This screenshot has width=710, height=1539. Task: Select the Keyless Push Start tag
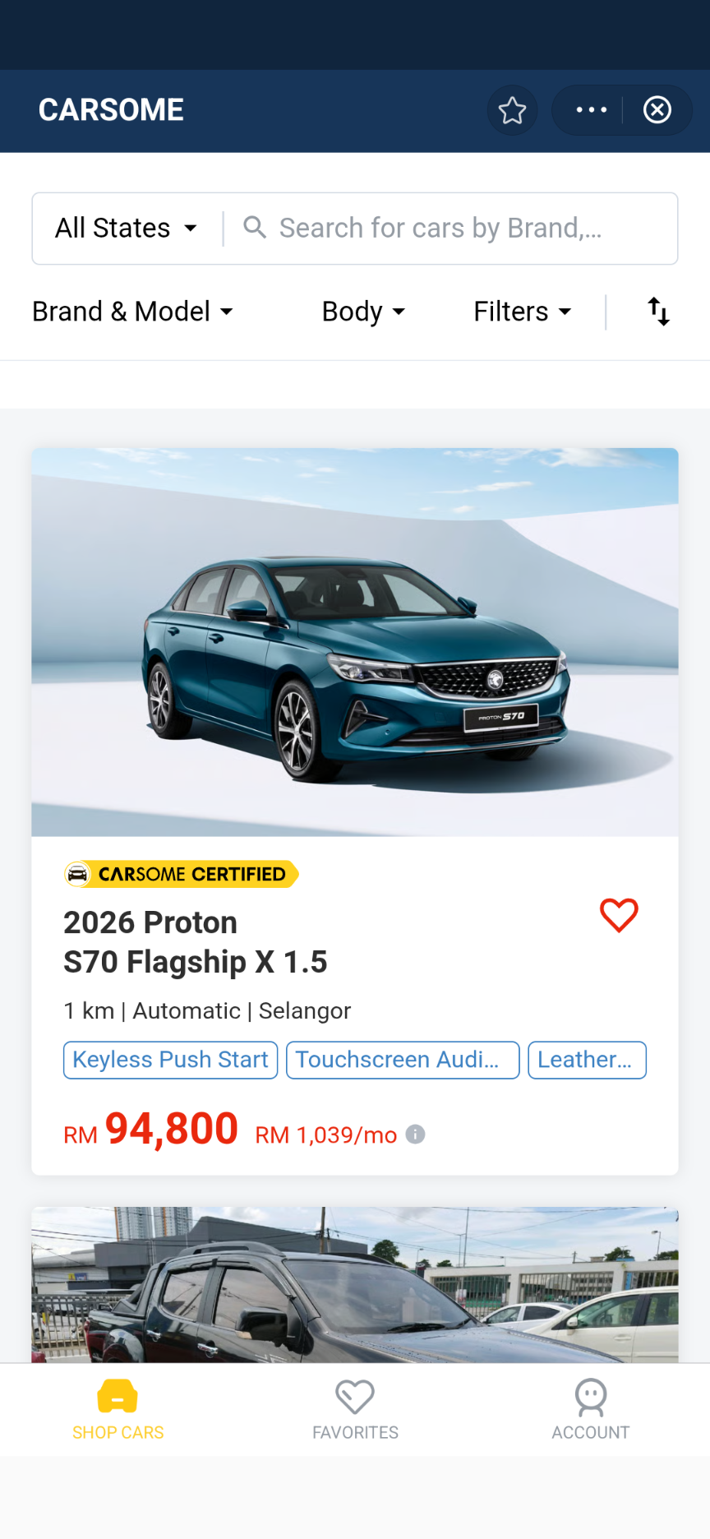tap(171, 1060)
